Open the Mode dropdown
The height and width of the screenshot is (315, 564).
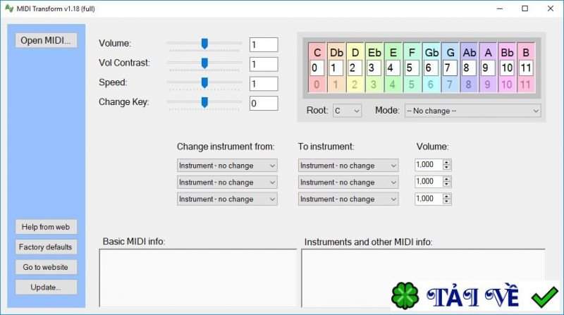pos(472,111)
